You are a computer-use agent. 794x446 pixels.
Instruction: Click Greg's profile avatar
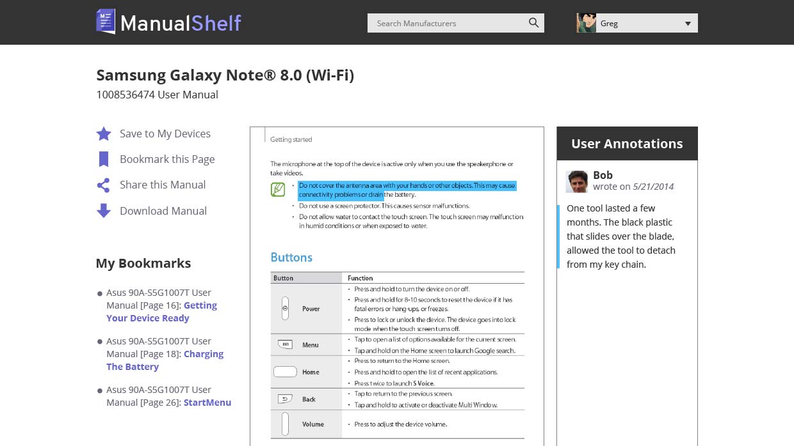tap(586, 23)
